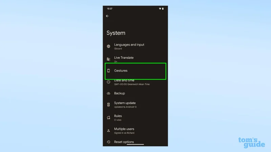The width and height of the screenshot is (271, 152).
Task: Click the clock icon for Date and time
Action: point(108,82)
